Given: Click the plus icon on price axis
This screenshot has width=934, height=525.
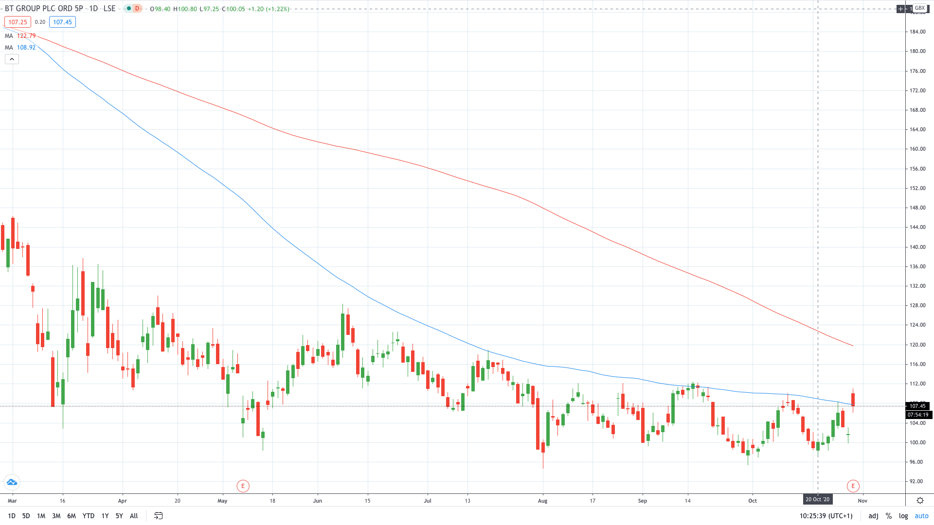Looking at the screenshot, I should pyautogui.click(x=900, y=9).
